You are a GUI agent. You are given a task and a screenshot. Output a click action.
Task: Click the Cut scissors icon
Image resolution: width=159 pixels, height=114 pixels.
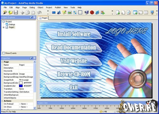[22, 12]
